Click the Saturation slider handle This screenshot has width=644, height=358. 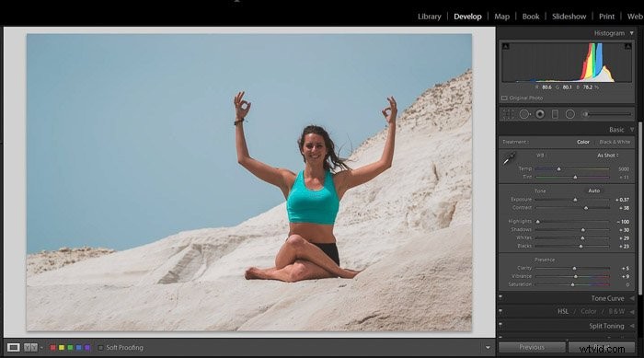pos(572,284)
